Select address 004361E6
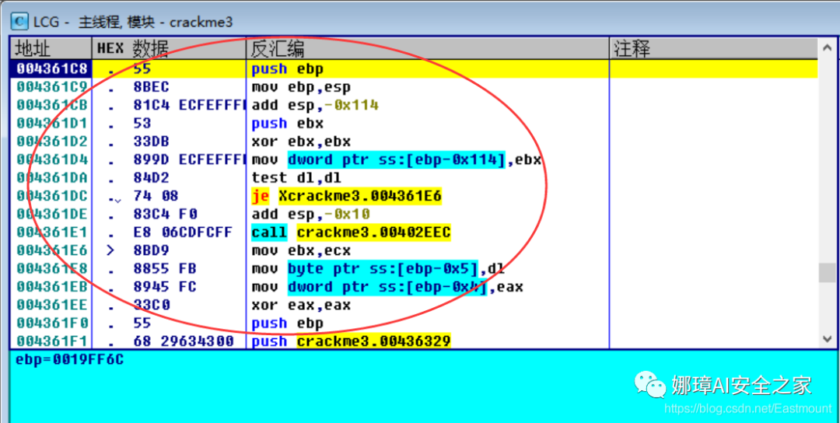The image size is (840, 423). [x=51, y=250]
